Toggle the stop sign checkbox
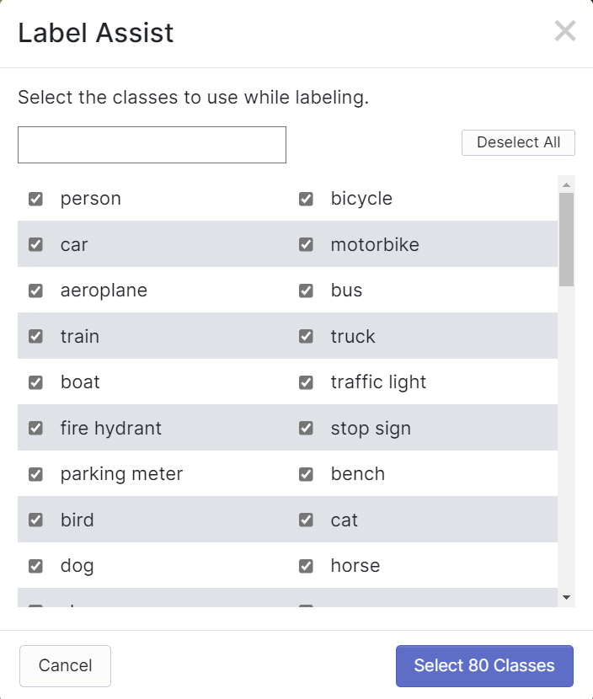The image size is (593, 699). pyautogui.click(x=306, y=429)
